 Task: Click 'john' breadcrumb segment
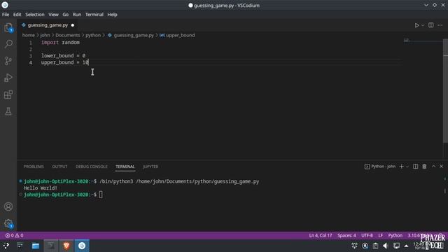45,35
